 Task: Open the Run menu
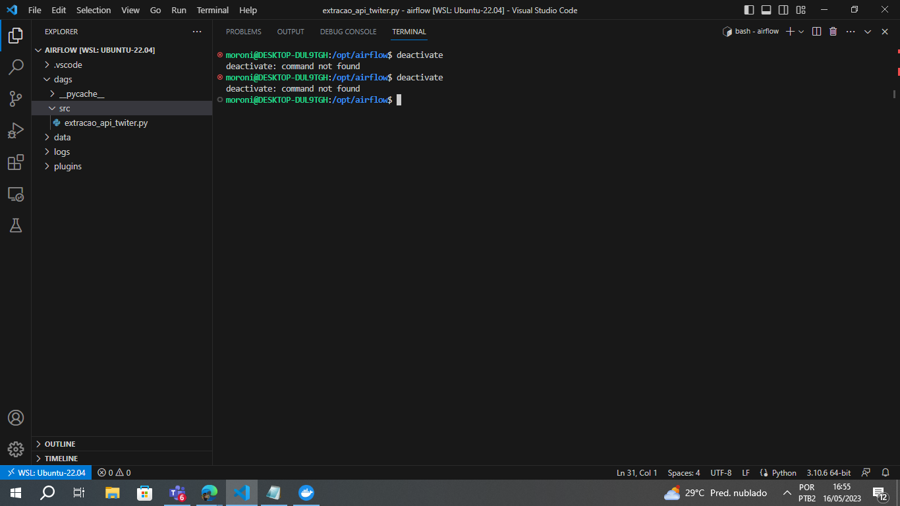179,10
